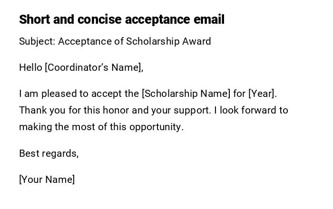Click the word "Short" in the heading
Screen dimensions: 333x209
click(32, 19)
